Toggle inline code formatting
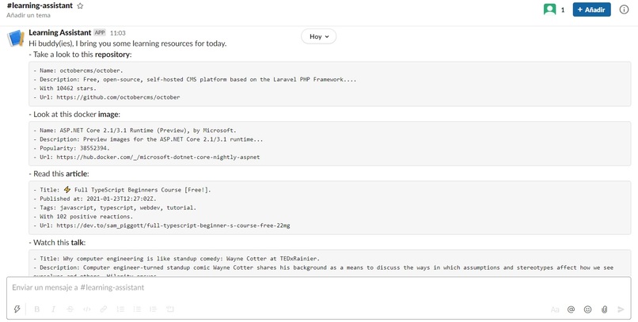The image size is (638, 322). (x=86, y=309)
